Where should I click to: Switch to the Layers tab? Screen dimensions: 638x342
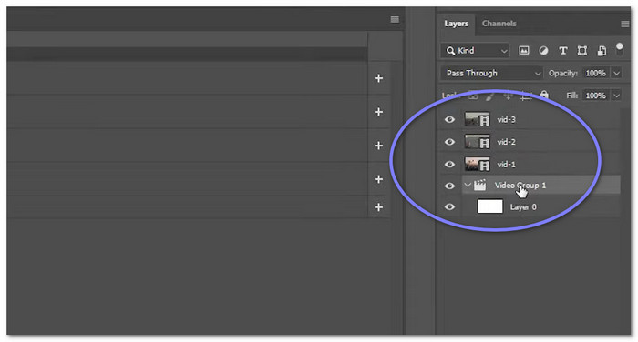point(456,24)
